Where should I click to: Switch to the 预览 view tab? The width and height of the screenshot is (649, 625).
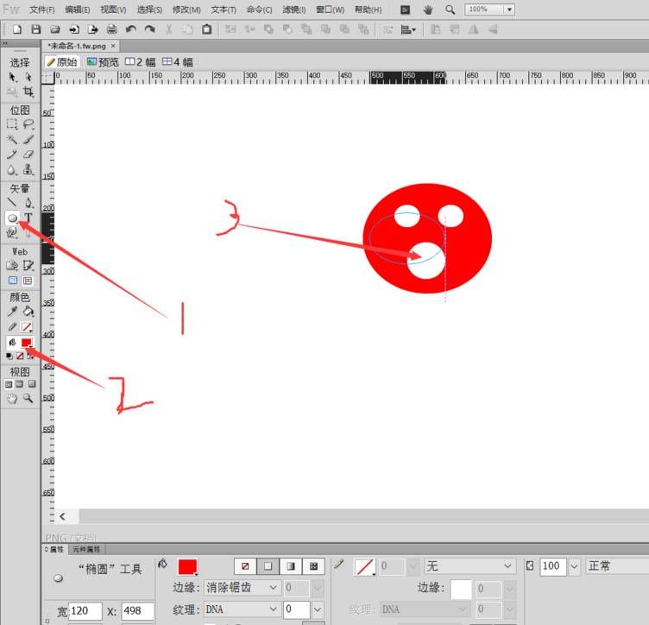pos(103,62)
